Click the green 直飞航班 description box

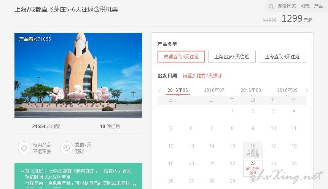(78, 176)
